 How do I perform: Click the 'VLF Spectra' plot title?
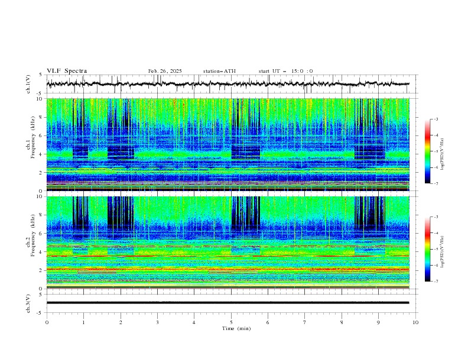click(67, 71)
